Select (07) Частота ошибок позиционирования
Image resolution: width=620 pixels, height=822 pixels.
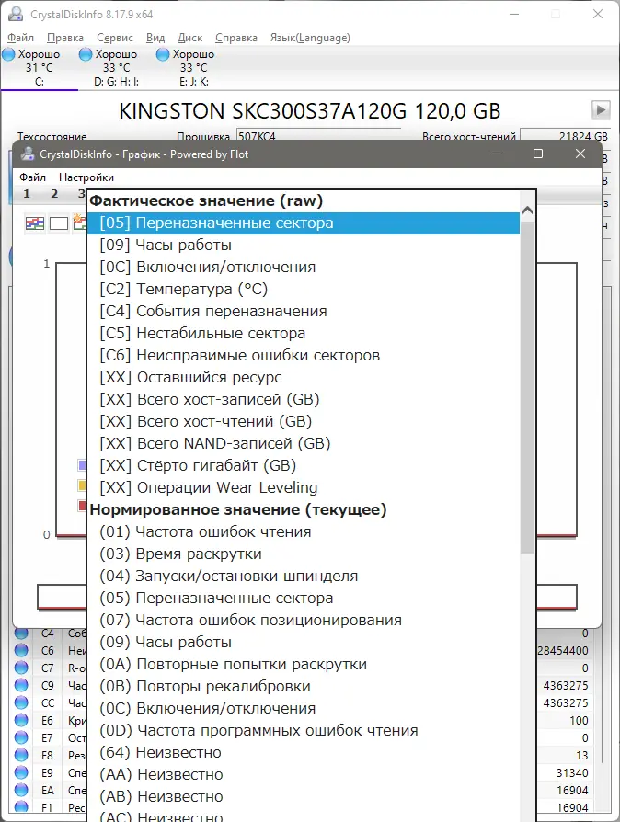[304, 620]
